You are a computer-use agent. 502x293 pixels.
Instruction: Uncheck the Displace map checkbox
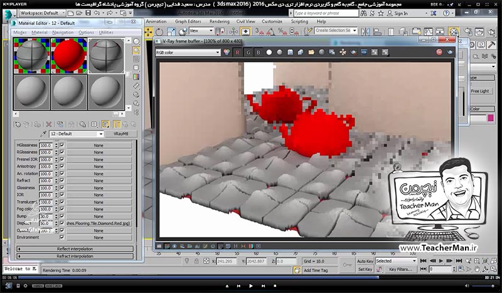(62, 223)
